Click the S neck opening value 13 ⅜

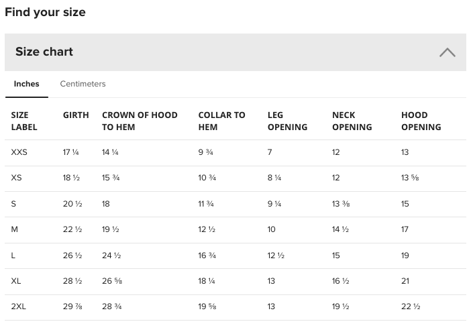(x=341, y=204)
